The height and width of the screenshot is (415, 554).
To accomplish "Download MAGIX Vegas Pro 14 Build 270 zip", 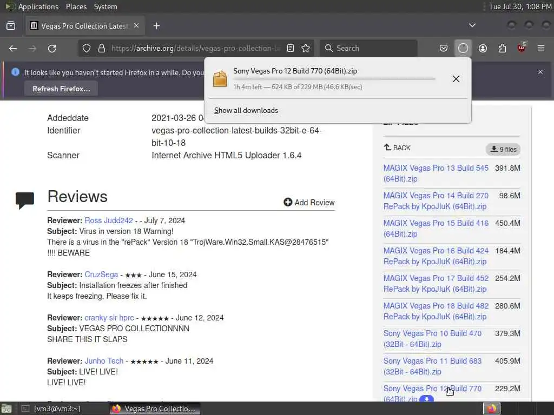I will click(436, 201).
